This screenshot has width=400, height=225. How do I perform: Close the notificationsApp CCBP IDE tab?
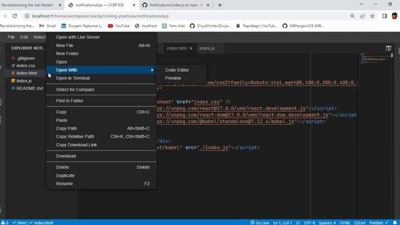[134, 5]
